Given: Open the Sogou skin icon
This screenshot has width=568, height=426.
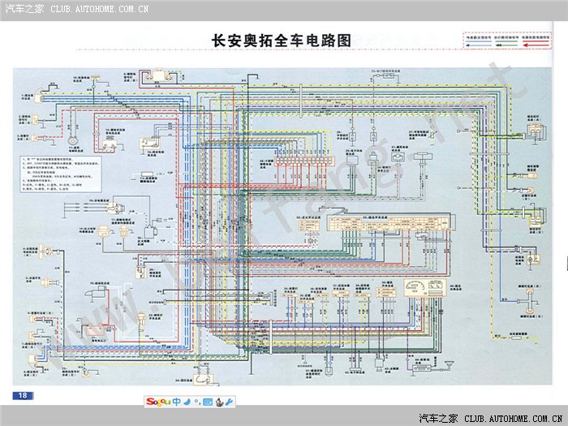Looking at the screenshot, I should pyautogui.click(x=219, y=402).
